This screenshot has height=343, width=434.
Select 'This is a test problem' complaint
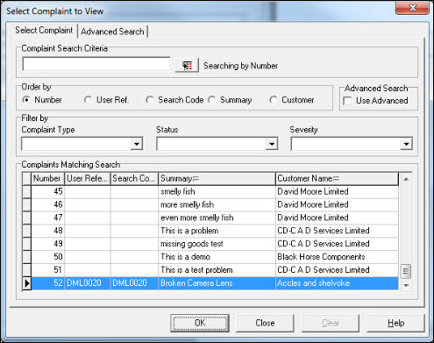(x=217, y=270)
